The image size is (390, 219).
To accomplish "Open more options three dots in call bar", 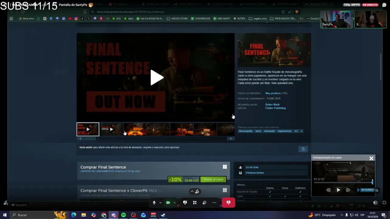I will [x=214, y=203].
